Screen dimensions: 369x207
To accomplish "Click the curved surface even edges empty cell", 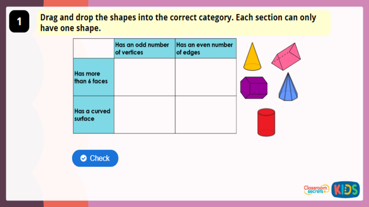I will [205, 115].
